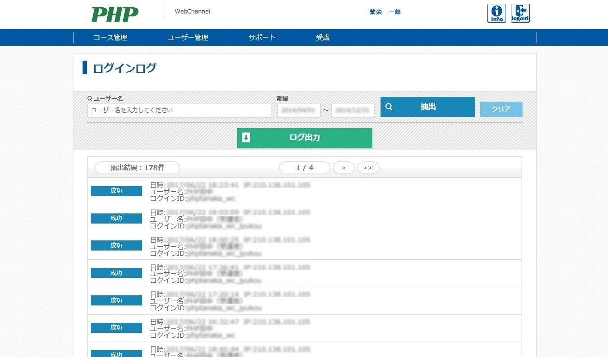Click the 成功 badge of the 18:03:09 entry
Viewport: 608px width, 357px height.
click(116, 218)
